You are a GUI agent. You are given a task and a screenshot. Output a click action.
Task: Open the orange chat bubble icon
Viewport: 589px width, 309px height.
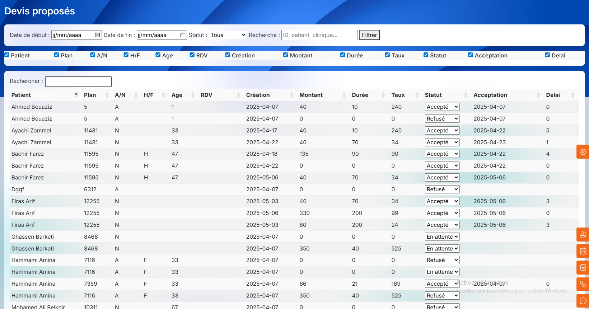point(583,301)
